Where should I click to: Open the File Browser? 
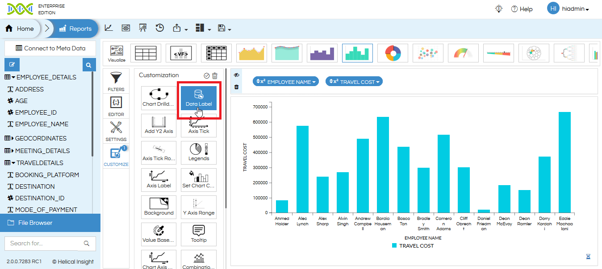coord(50,223)
